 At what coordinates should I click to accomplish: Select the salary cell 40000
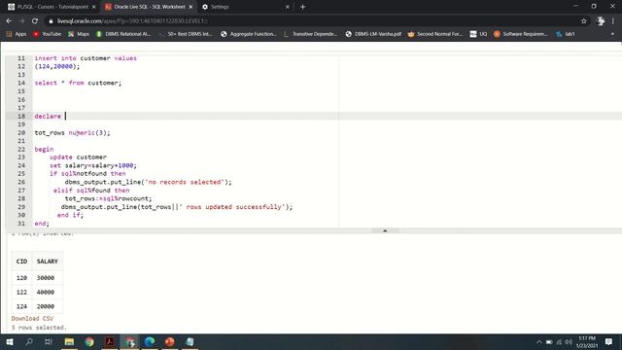46,292
